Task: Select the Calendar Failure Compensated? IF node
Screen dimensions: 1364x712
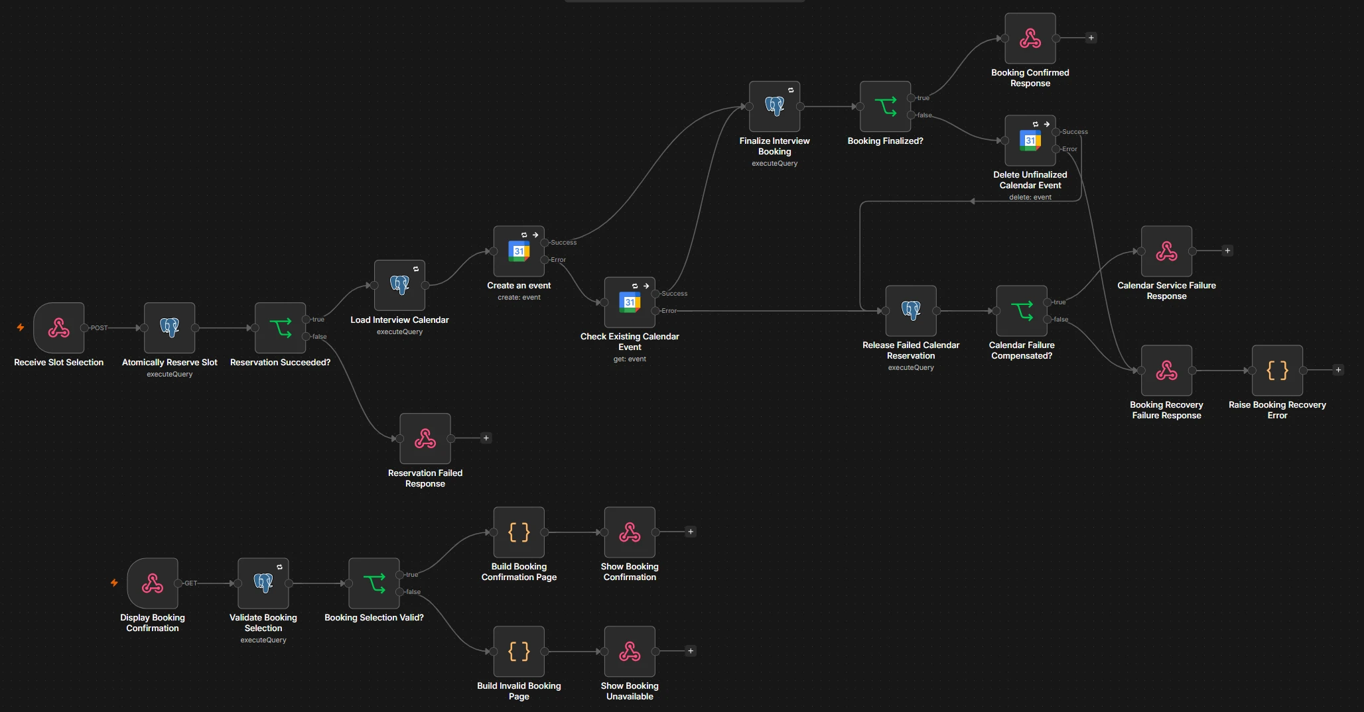Action: point(1022,311)
